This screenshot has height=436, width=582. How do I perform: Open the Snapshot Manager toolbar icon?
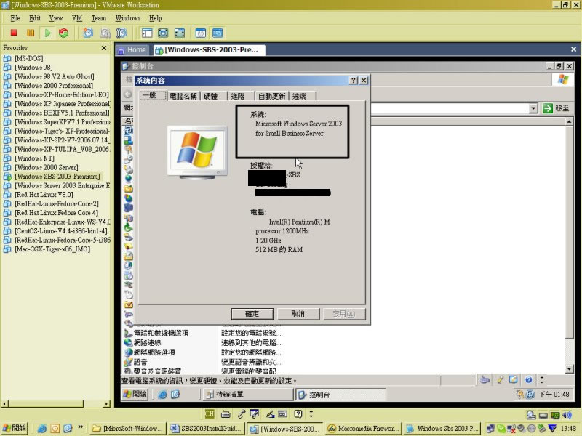click(121, 33)
